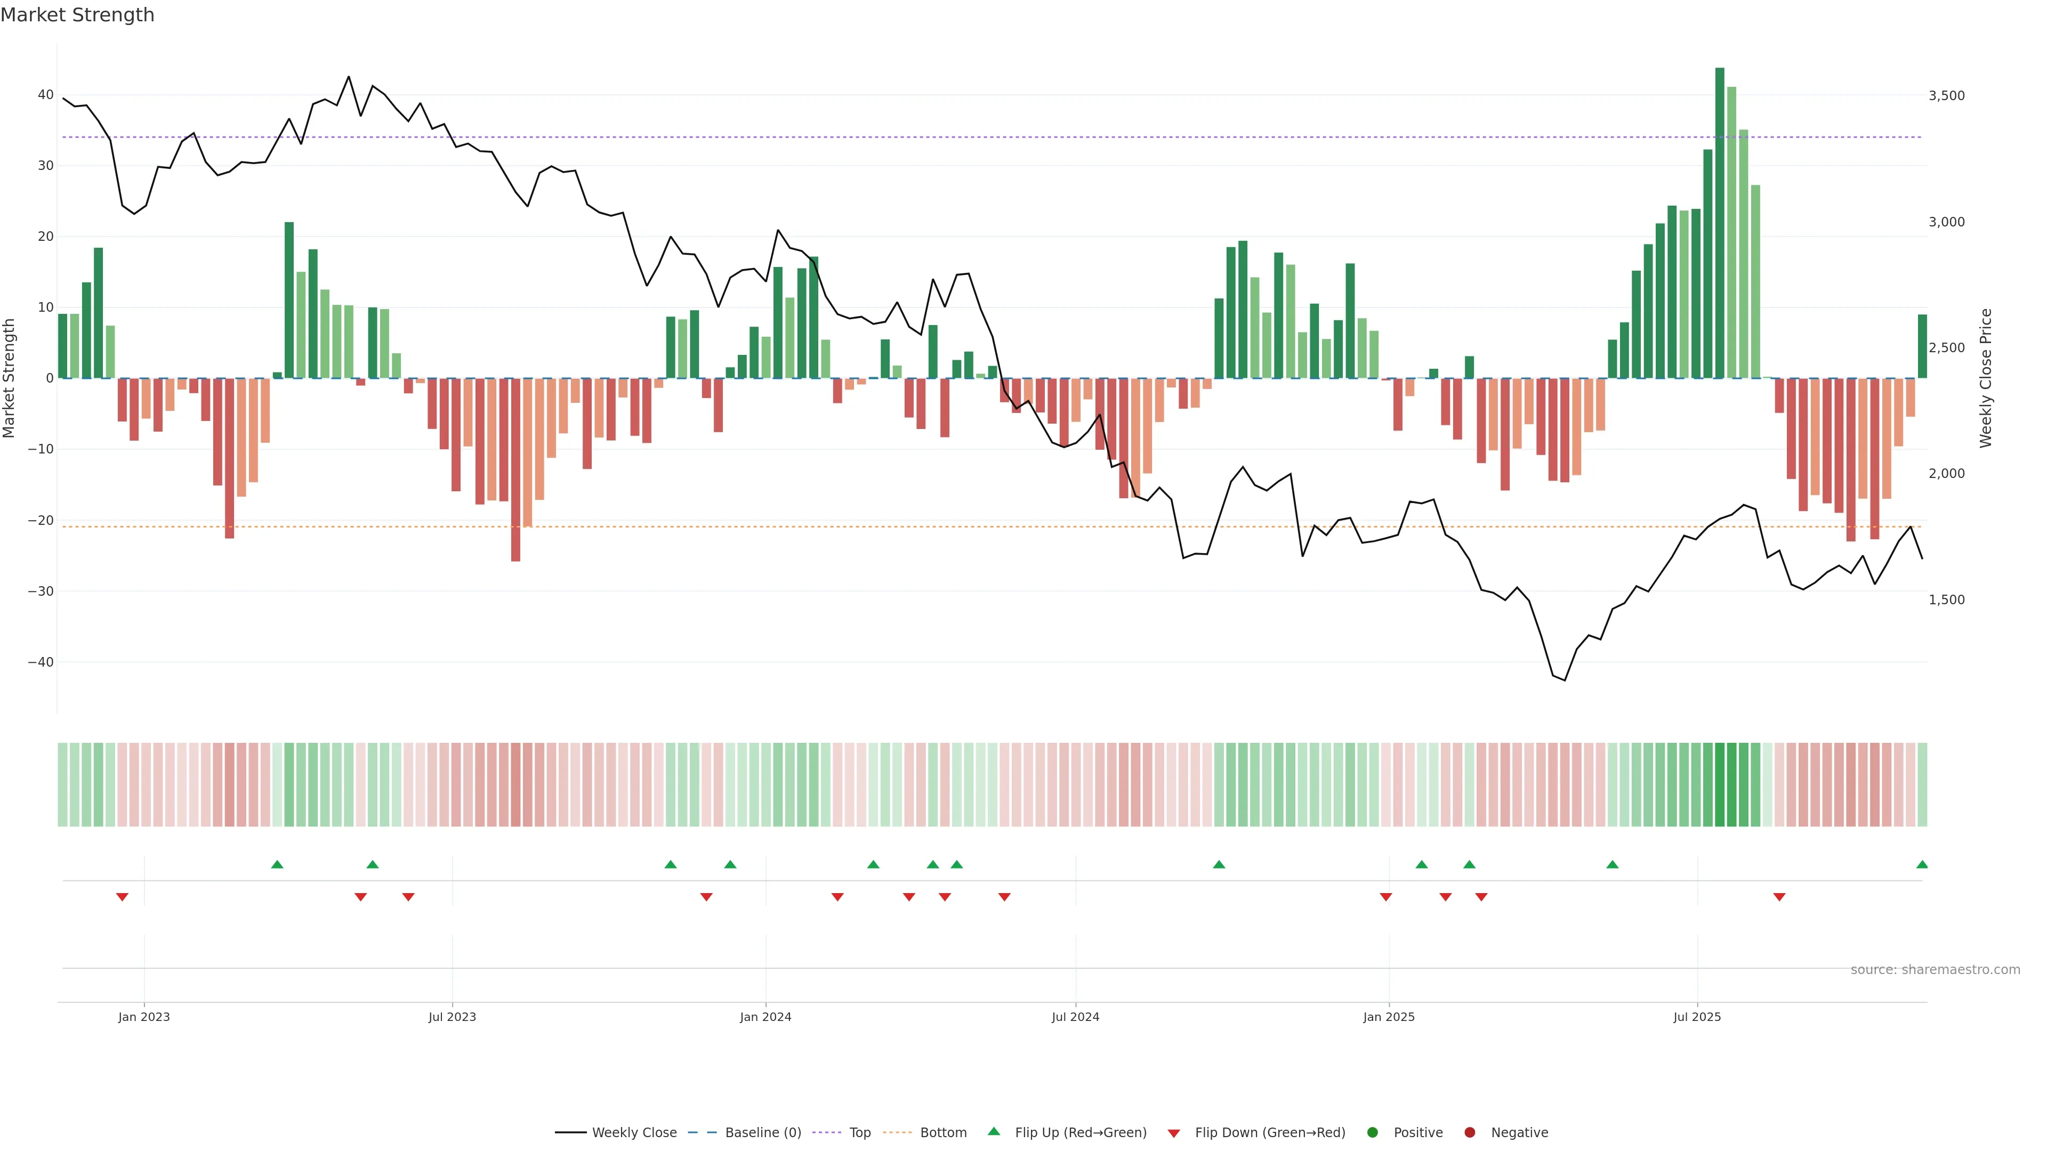Click the last green flip-up triangle marker
Viewport: 2047px width, 1151px height.
[1921, 864]
